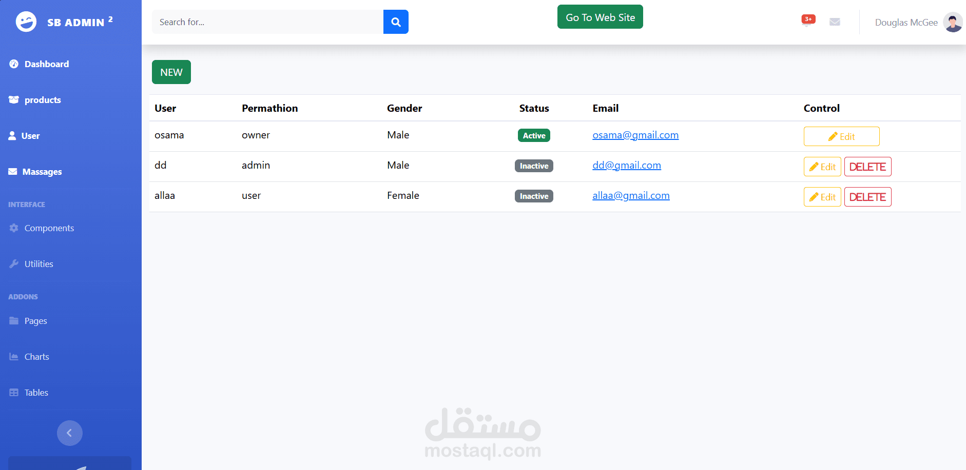Click the DELETE button for dd
966x470 pixels.
[867, 167]
